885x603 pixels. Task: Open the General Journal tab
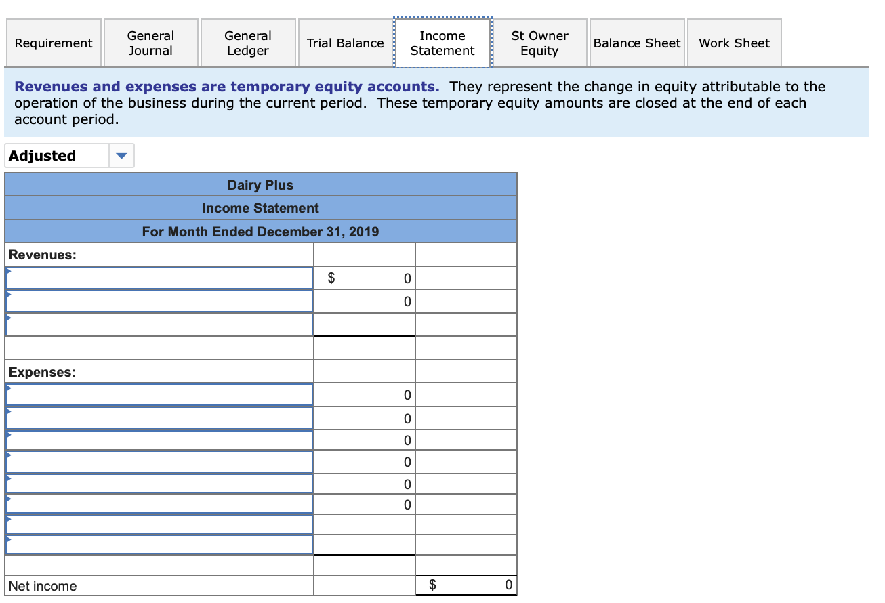[x=150, y=42]
